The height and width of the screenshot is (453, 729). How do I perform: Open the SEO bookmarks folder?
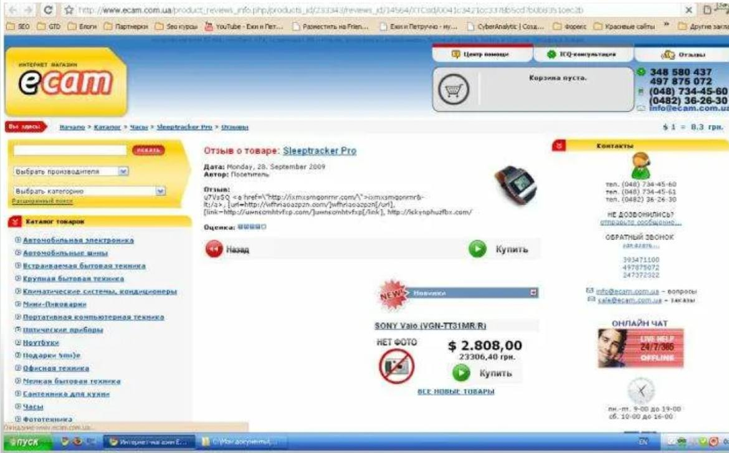(x=17, y=27)
